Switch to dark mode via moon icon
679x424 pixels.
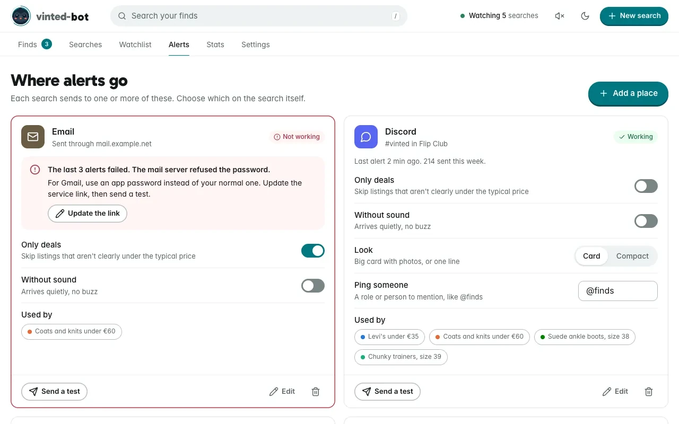point(585,16)
